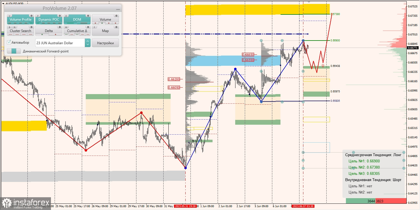Click the small red up-arrow marker near 0.66438
This screenshot has width=420, height=210.
coord(323,65)
